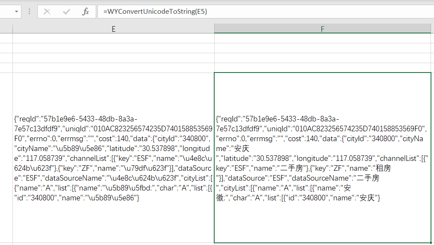Select column F header

[x=322, y=29]
